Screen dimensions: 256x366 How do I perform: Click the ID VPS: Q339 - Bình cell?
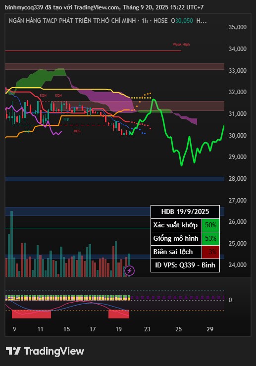pyautogui.click(x=185, y=265)
